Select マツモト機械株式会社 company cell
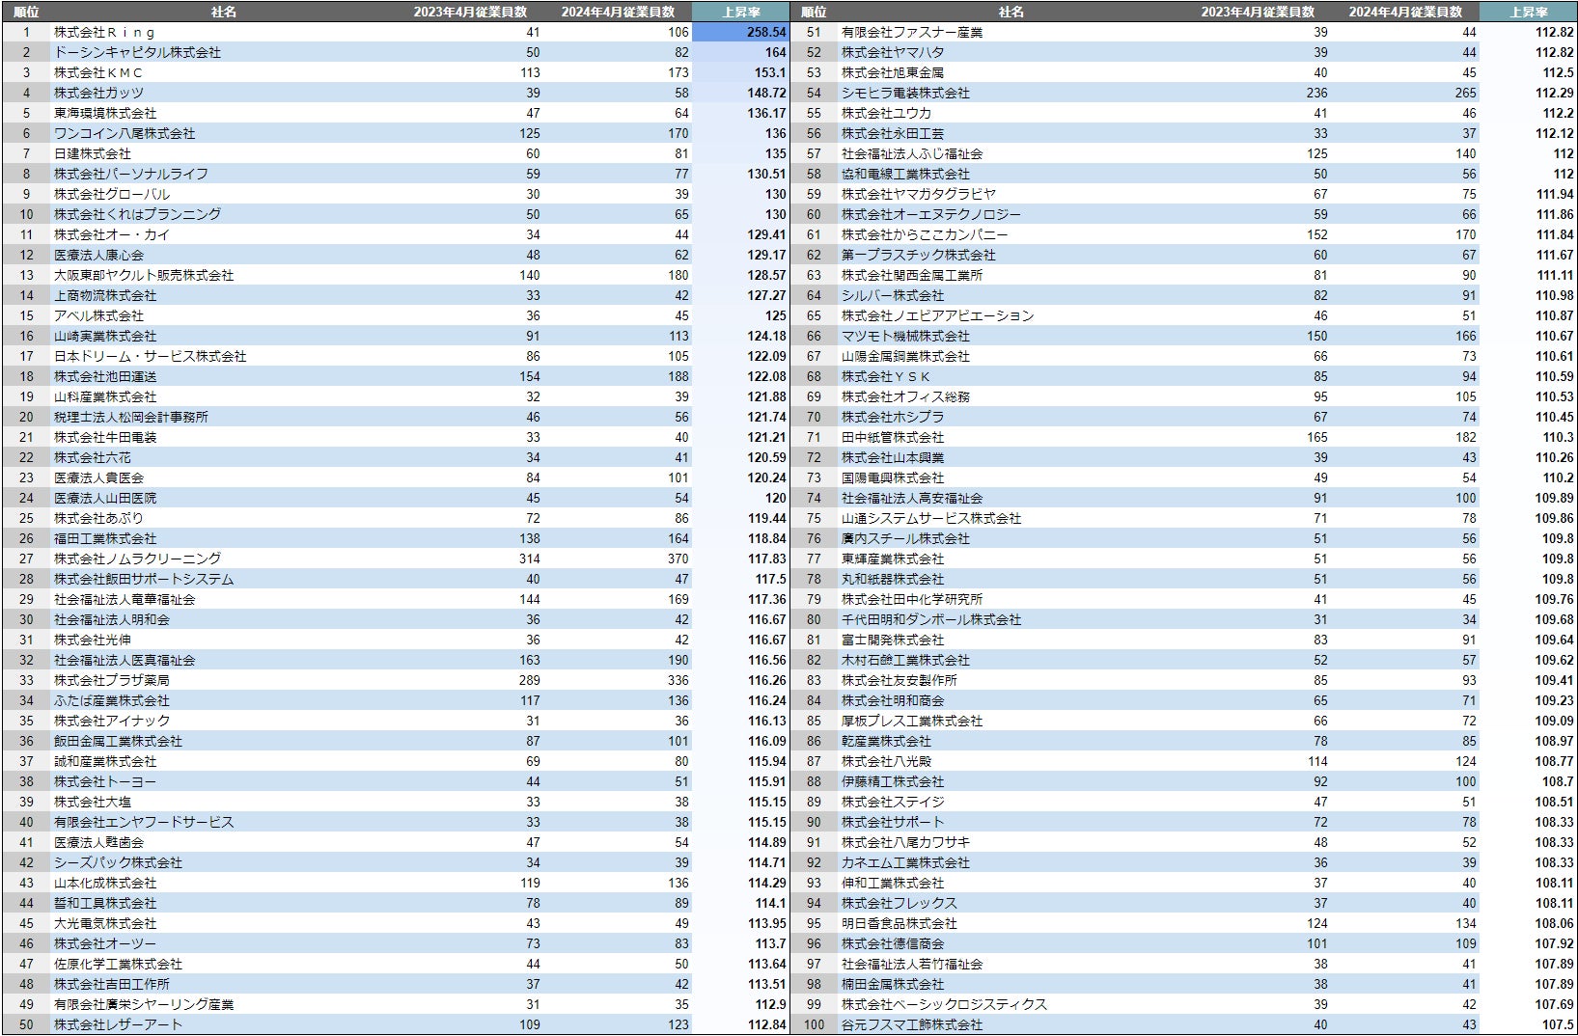The image size is (1578, 1036). pos(905,336)
